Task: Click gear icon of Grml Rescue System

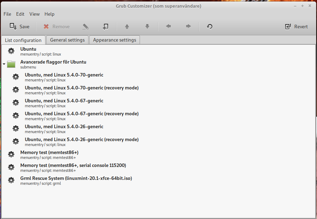Action: coord(11,180)
